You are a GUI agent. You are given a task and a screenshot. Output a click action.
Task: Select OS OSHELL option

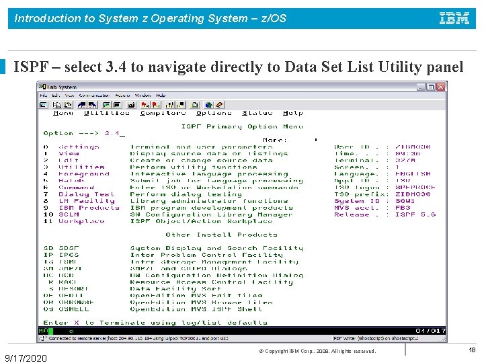74,310
